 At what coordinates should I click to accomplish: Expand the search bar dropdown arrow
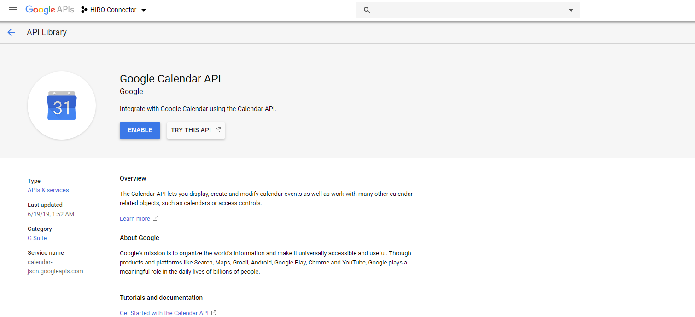(x=571, y=10)
